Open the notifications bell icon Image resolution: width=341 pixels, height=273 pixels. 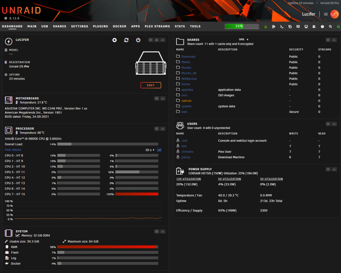[x=338, y=27]
